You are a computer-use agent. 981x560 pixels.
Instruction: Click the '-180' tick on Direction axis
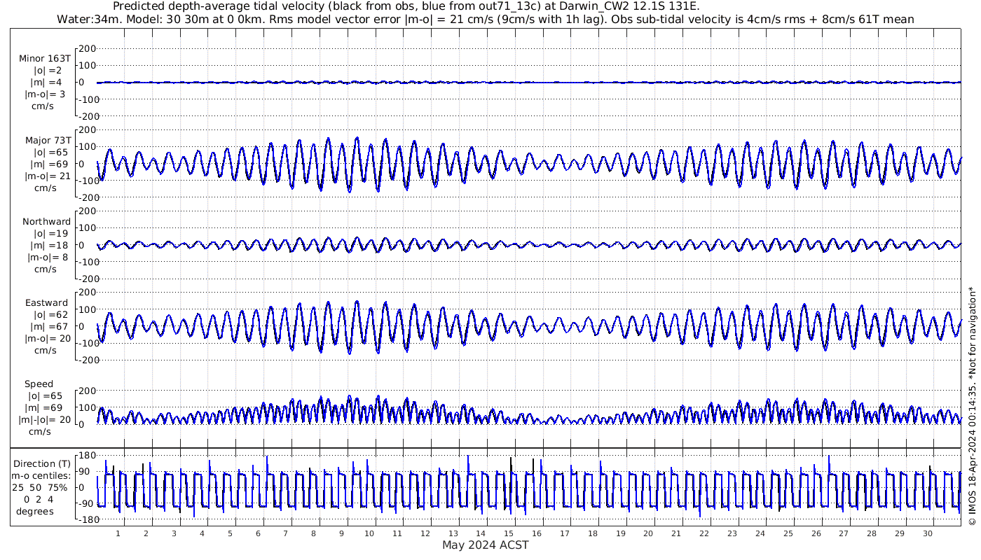click(85, 519)
